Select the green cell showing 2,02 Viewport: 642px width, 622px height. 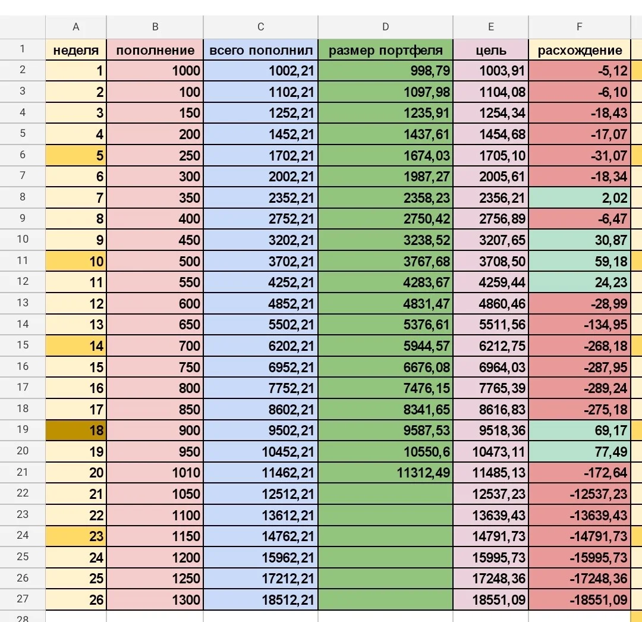click(x=580, y=198)
